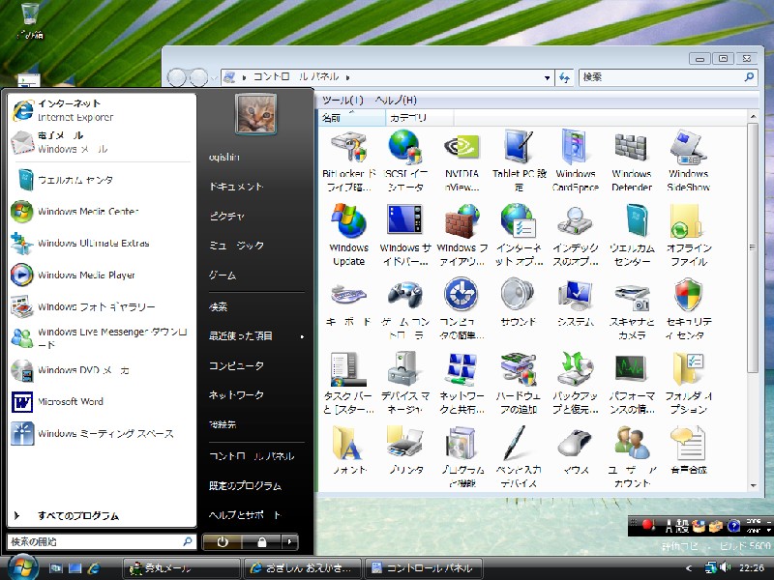Open shutdown options arrow menu
Screen dimensions: 774x580
click(x=289, y=542)
